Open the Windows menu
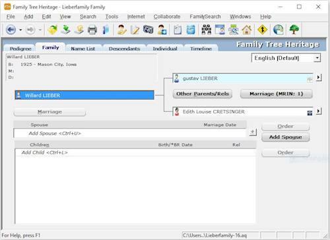Viewport: 330px width, 240px height. point(240,16)
